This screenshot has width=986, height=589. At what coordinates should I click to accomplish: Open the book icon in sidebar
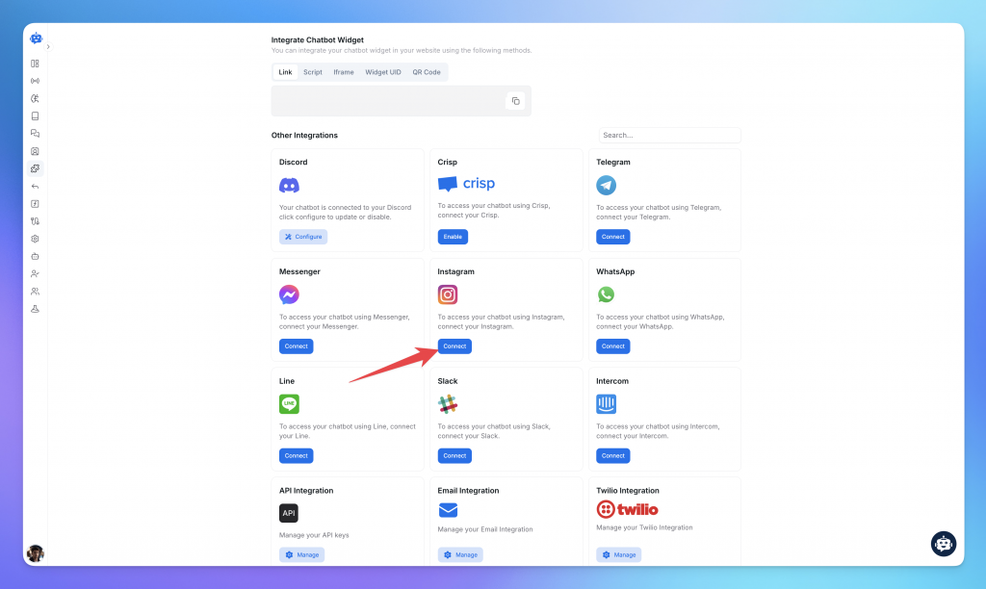pyautogui.click(x=36, y=116)
